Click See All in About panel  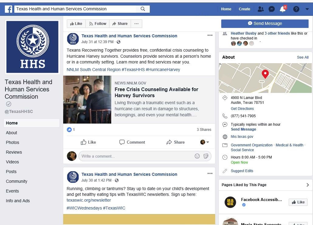[x=303, y=57]
